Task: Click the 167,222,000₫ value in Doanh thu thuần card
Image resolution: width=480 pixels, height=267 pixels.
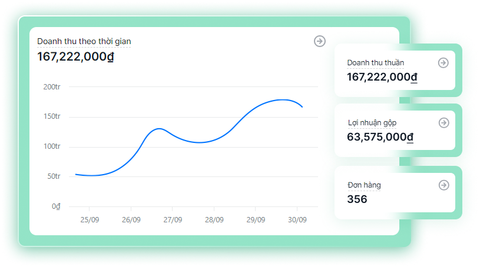Action: tap(382, 77)
